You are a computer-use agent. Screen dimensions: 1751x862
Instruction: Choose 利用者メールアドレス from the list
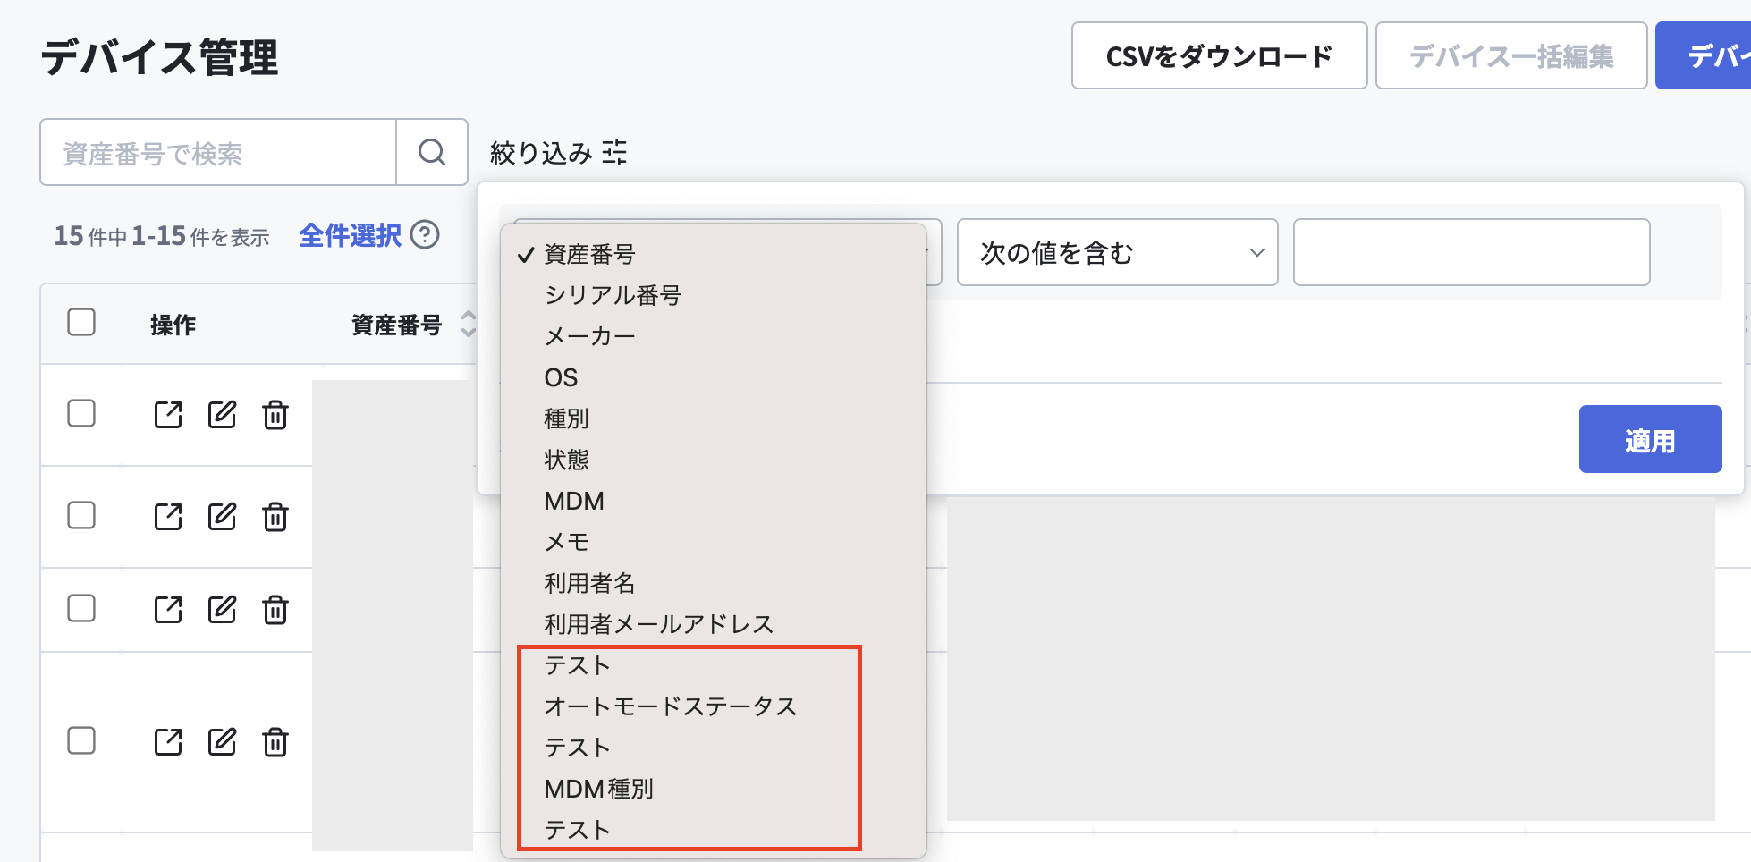pos(714,625)
